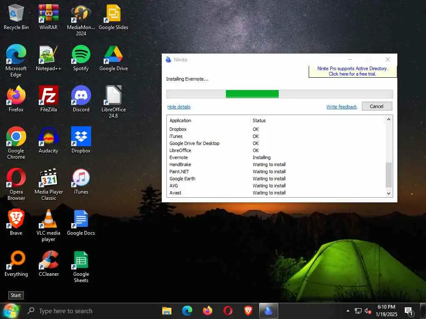Select the AVG row
The width and height of the screenshot is (426, 319).
point(276,186)
